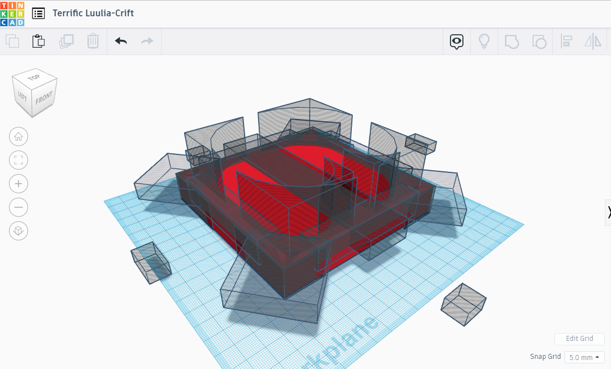Redo the last undone action
This screenshot has height=369, width=611.
point(147,41)
